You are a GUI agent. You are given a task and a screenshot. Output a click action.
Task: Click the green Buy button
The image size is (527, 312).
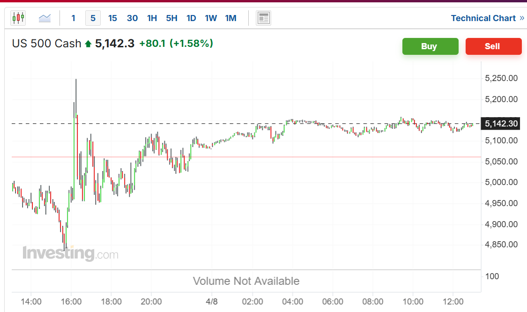pyautogui.click(x=431, y=46)
